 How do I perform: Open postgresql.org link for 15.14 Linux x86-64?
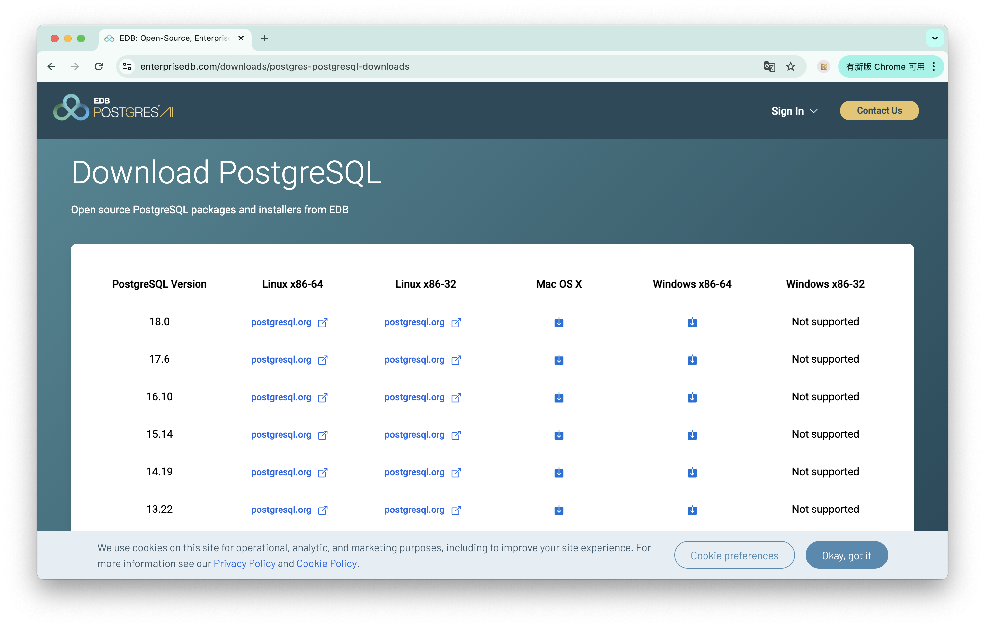tap(281, 435)
